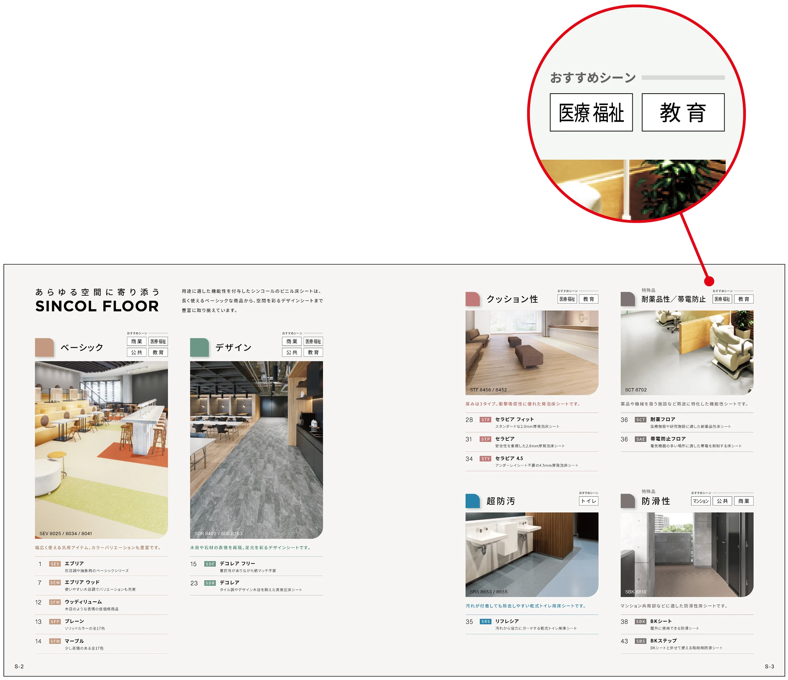
Task: Click the SFW badge beside ウッディリューム
Action: point(55,602)
